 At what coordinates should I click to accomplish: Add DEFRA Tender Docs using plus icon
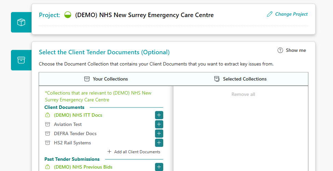click(159, 133)
